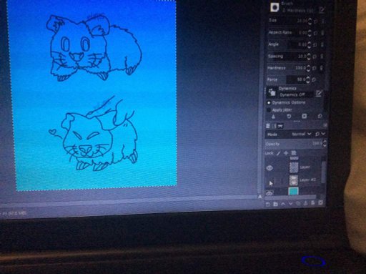Screen dimensions: 366x274
Task: Expand the Dynamics Options section
Action: tap(269, 103)
